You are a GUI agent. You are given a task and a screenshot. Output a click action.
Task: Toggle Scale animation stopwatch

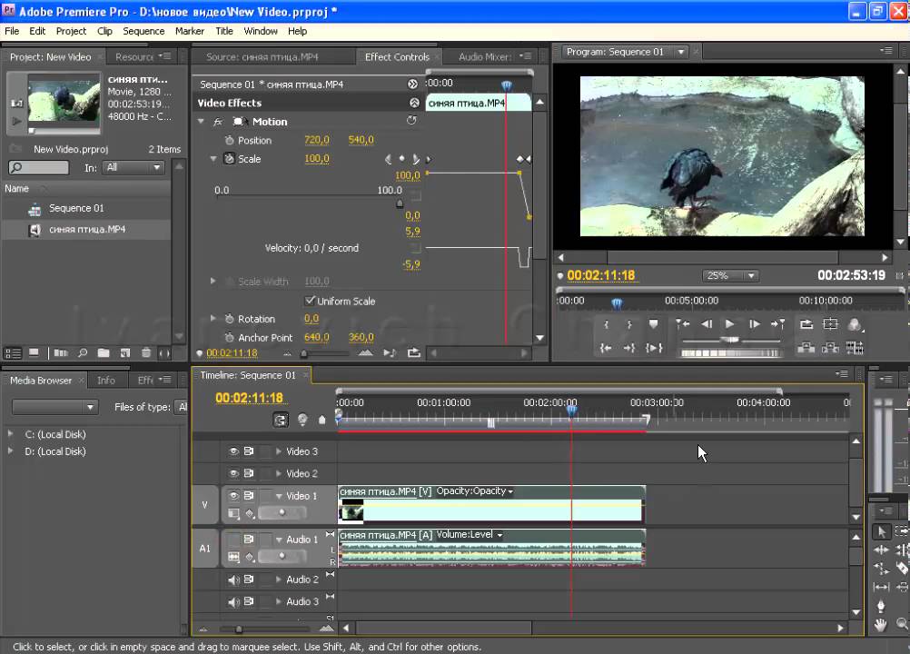(229, 158)
